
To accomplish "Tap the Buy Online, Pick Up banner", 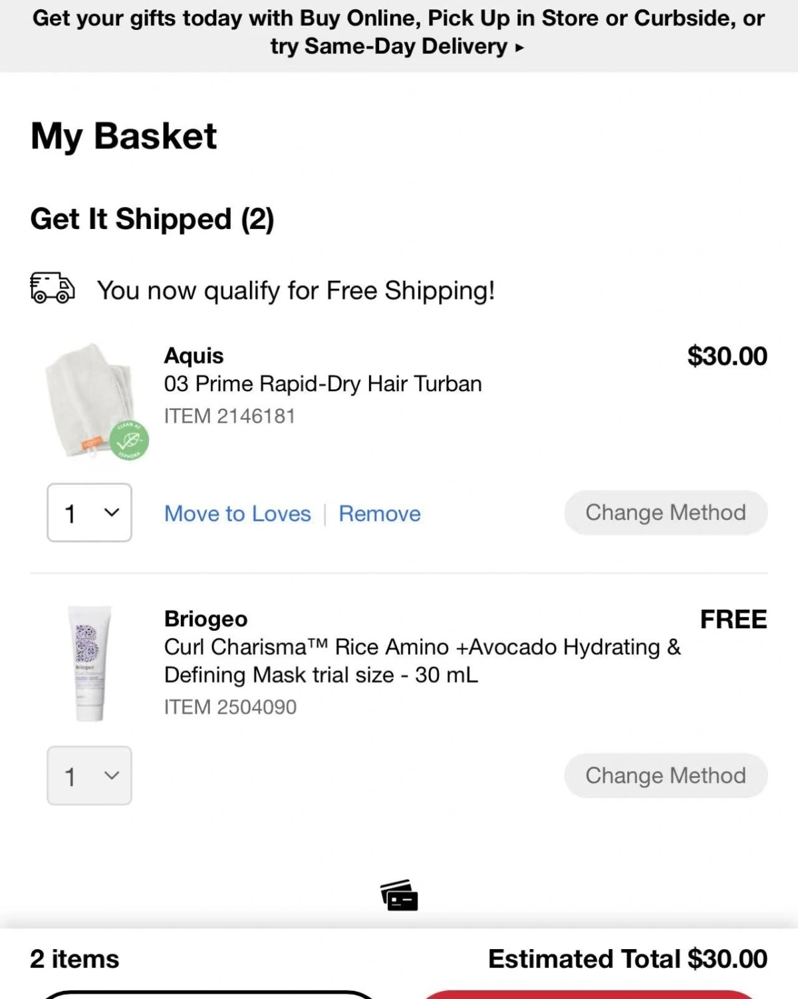I will [x=399, y=32].
